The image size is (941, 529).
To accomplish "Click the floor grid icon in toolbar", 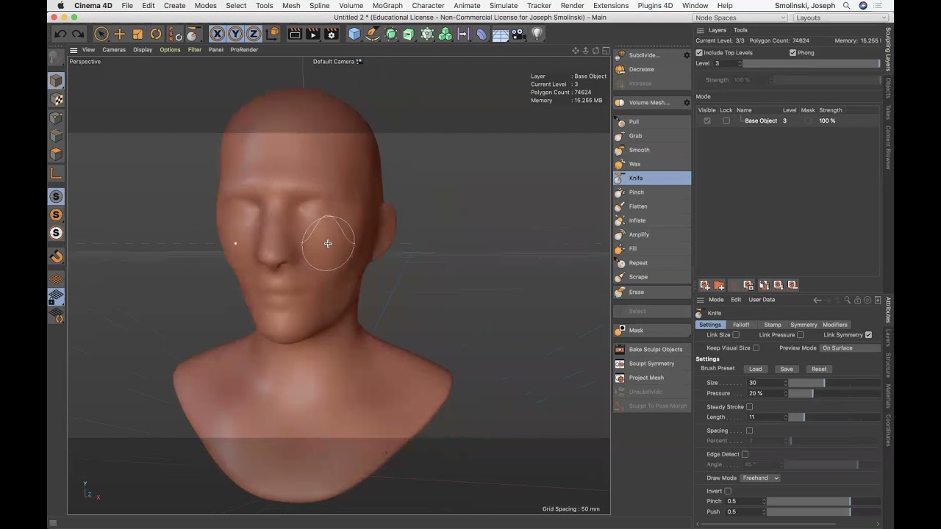I will click(500, 34).
